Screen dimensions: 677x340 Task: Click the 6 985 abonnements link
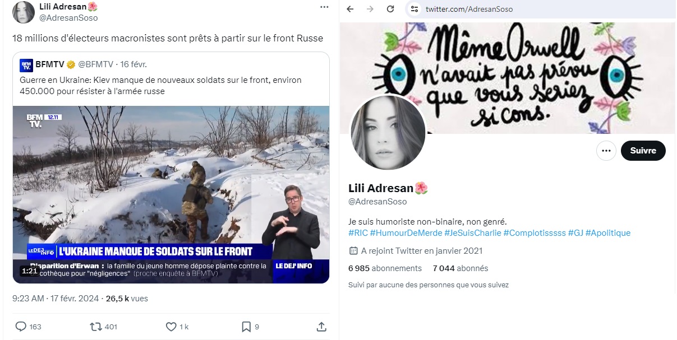(x=385, y=268)
